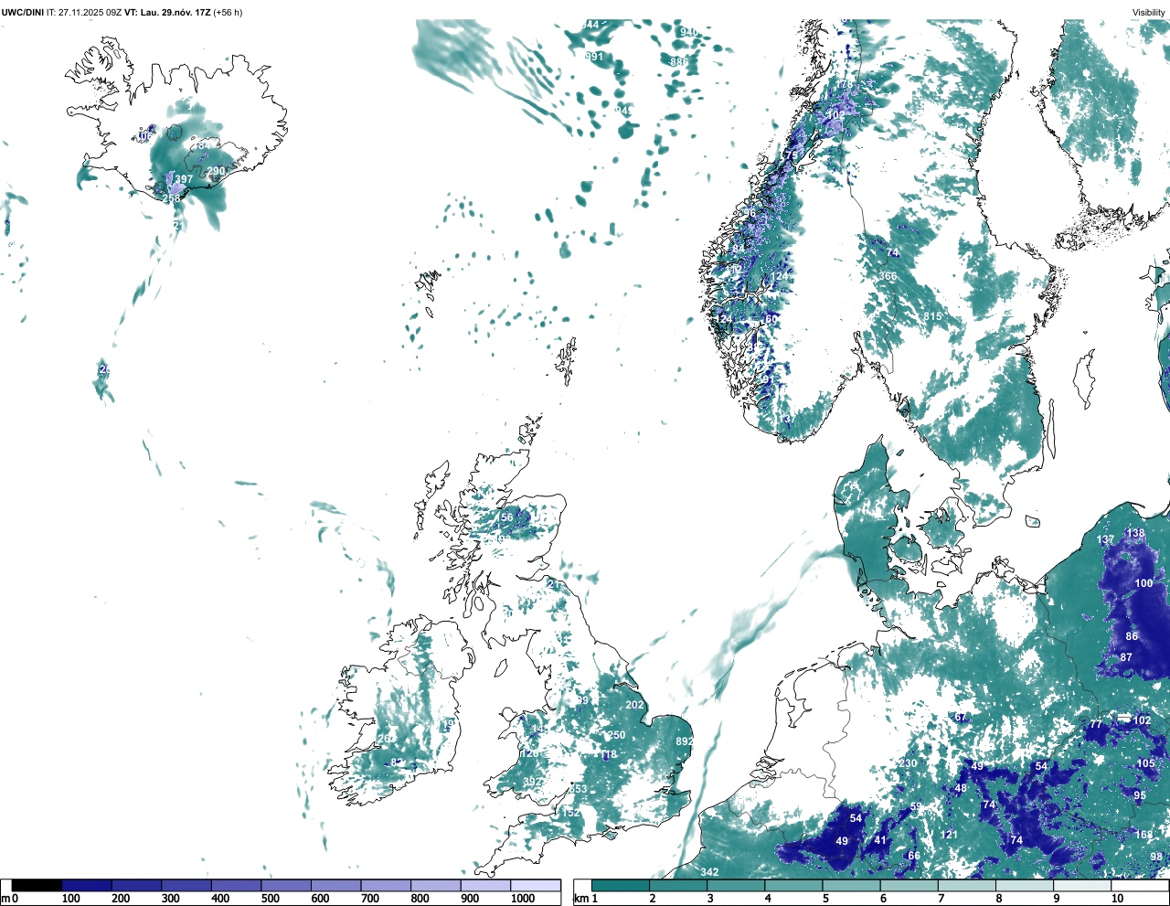Click the '1000' tick on meter legend
Viewport: 1170px width, 906px height.
tap(523, 899)
